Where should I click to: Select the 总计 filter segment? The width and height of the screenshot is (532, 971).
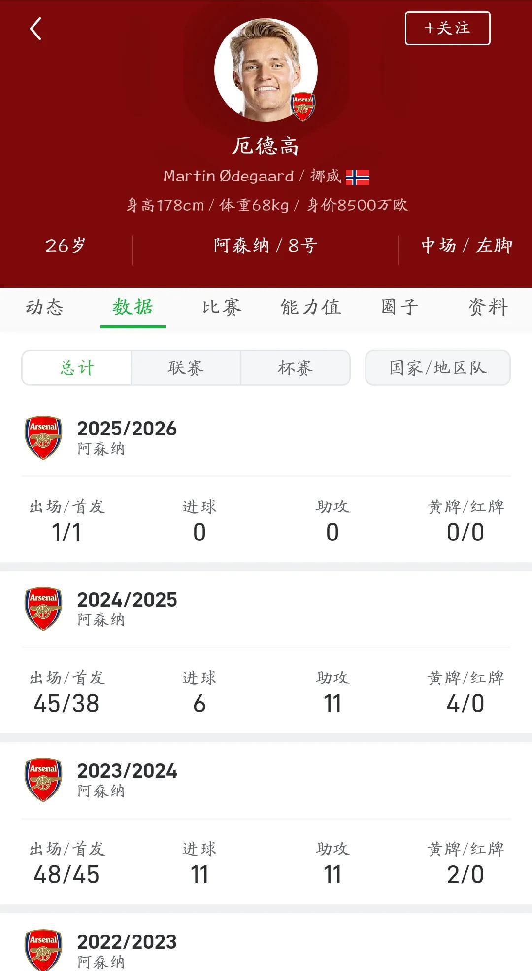click(77, 368)
